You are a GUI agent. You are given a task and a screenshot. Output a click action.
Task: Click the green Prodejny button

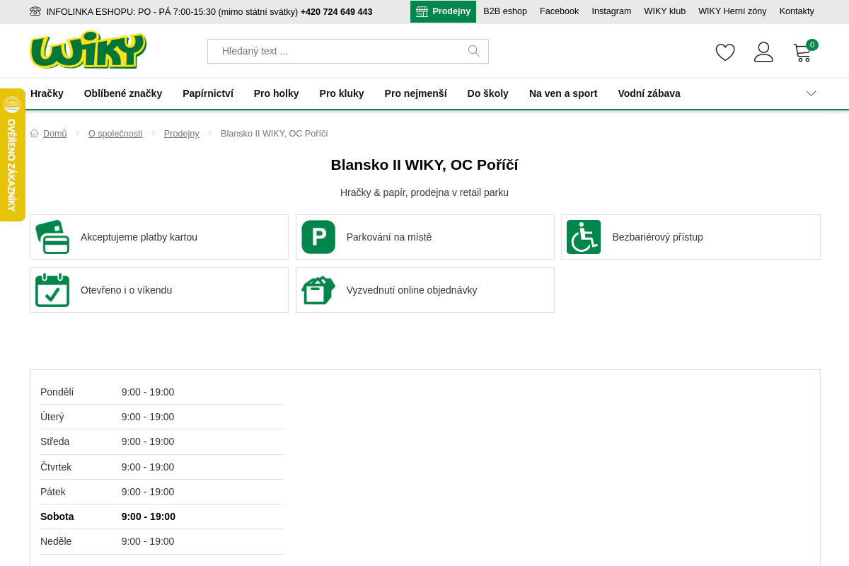point(443,11)
